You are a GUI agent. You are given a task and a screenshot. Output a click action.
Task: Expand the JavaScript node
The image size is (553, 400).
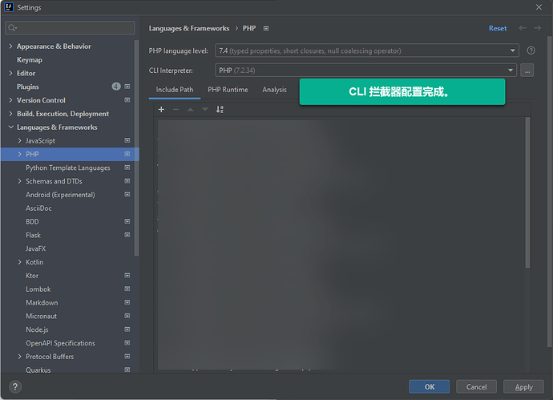(x=20, y=140)
